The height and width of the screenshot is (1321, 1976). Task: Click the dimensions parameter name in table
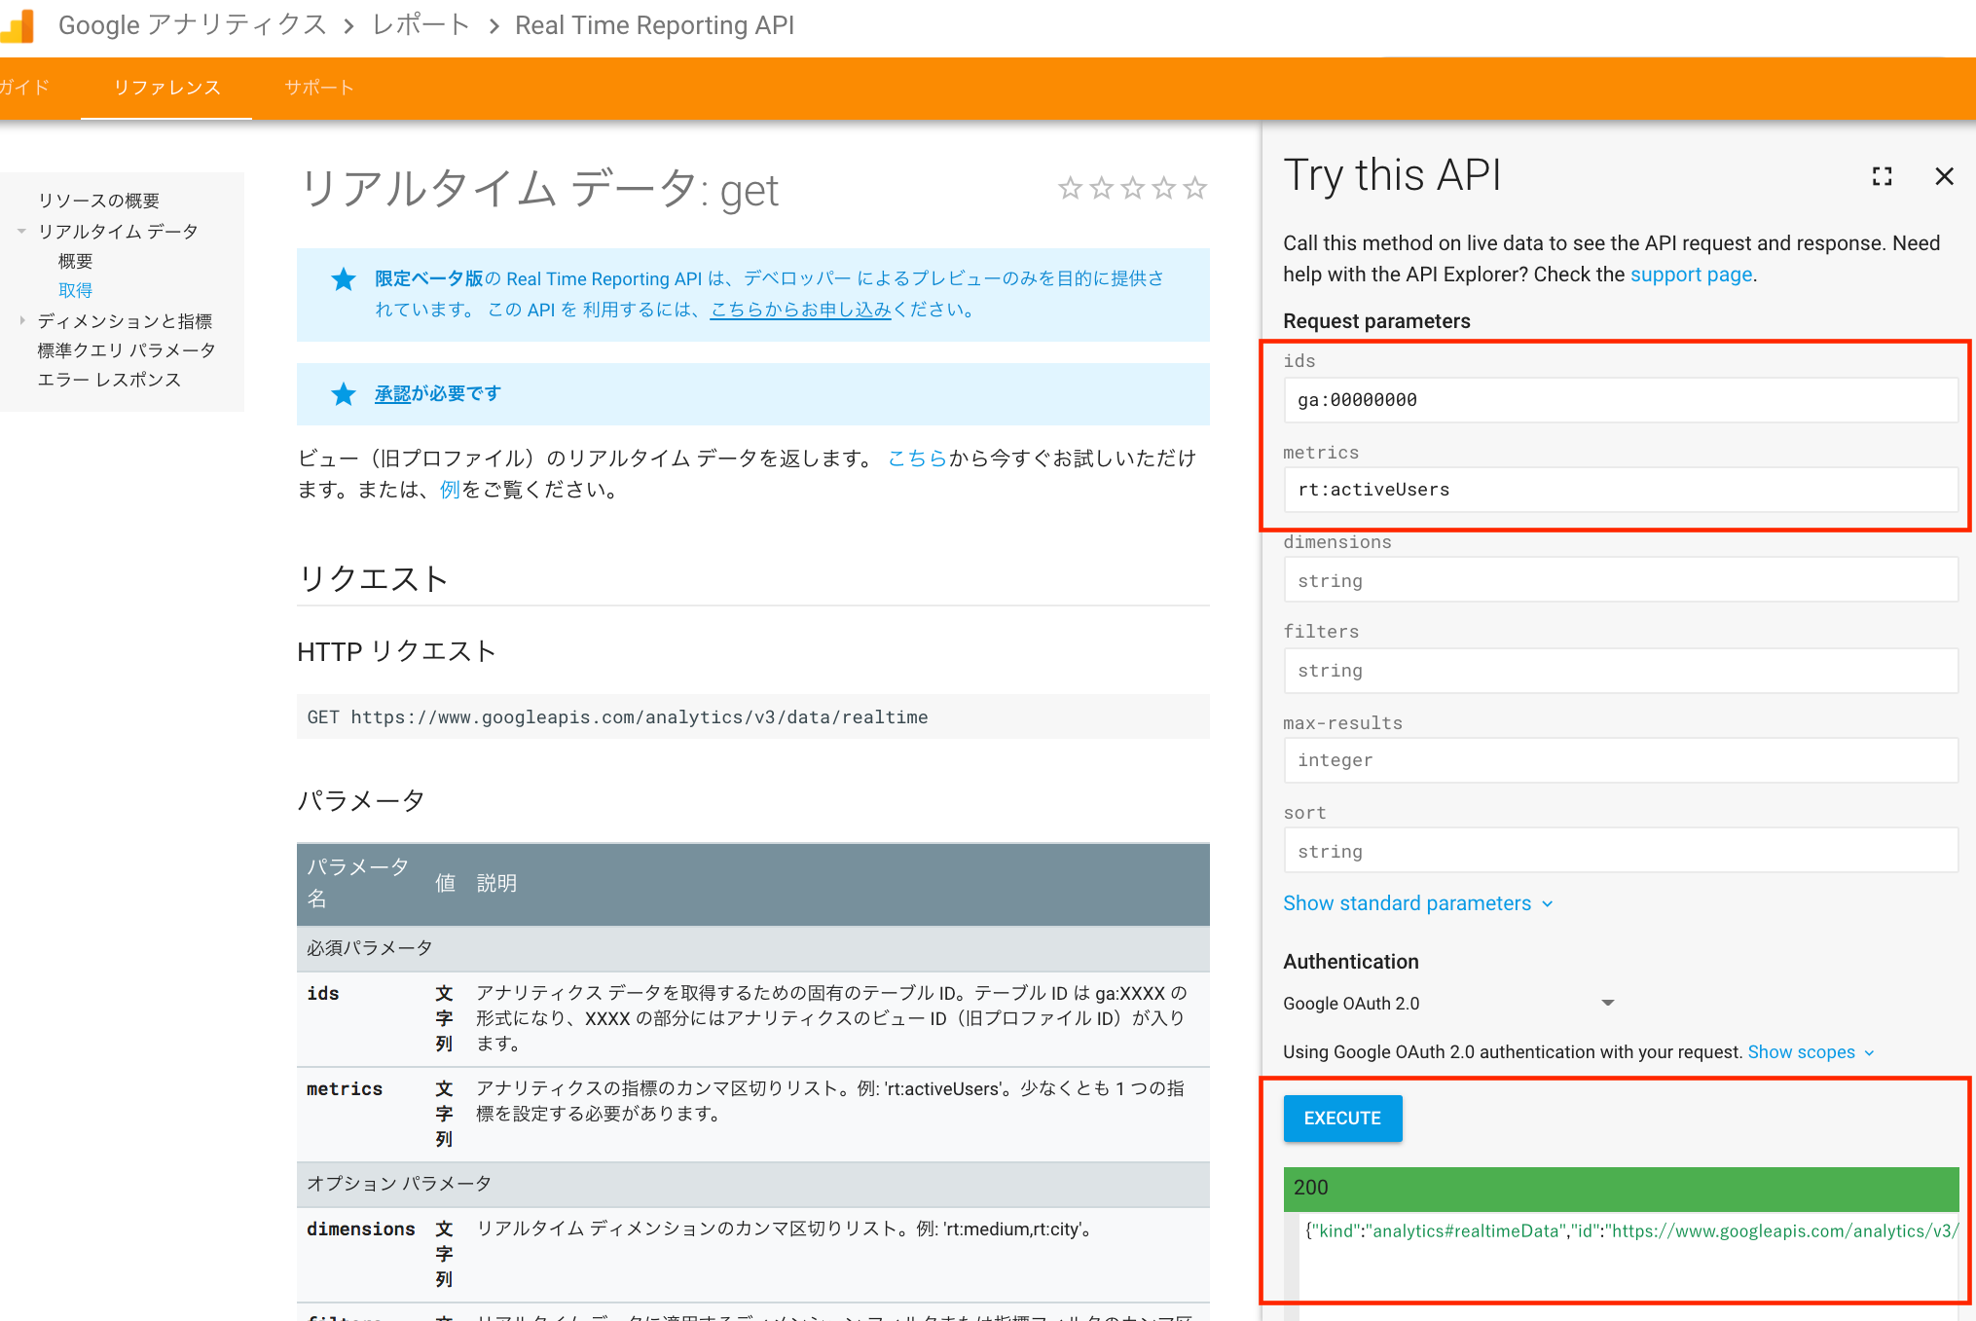click(360, 1229)
